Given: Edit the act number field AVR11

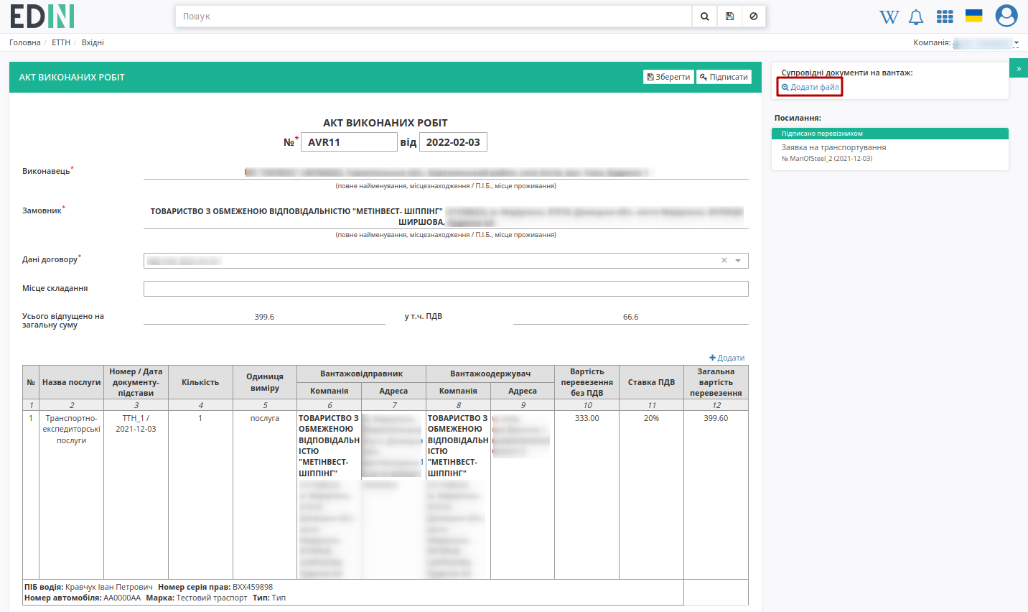Looking at the screenshot, I should click(x=349, y=142).
